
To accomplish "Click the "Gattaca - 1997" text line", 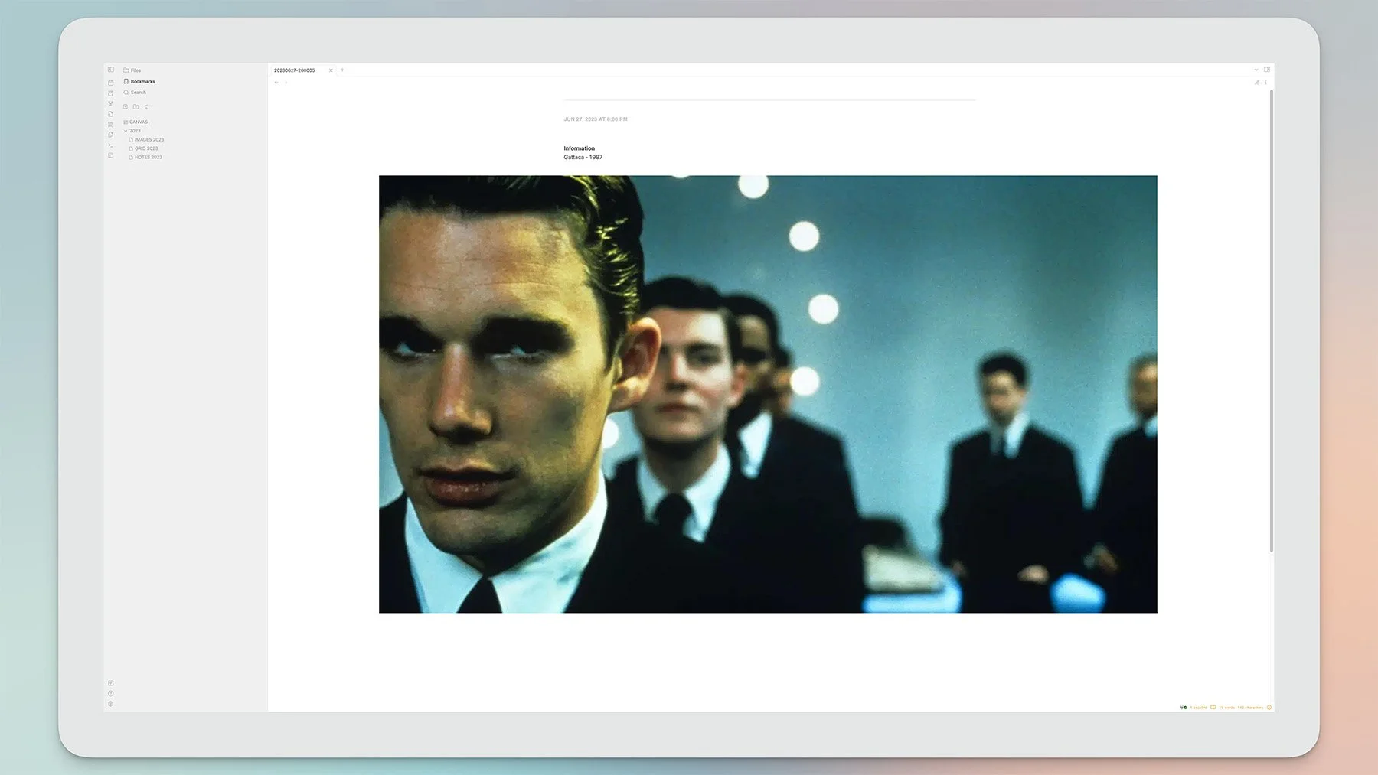I will click(583, 157).
